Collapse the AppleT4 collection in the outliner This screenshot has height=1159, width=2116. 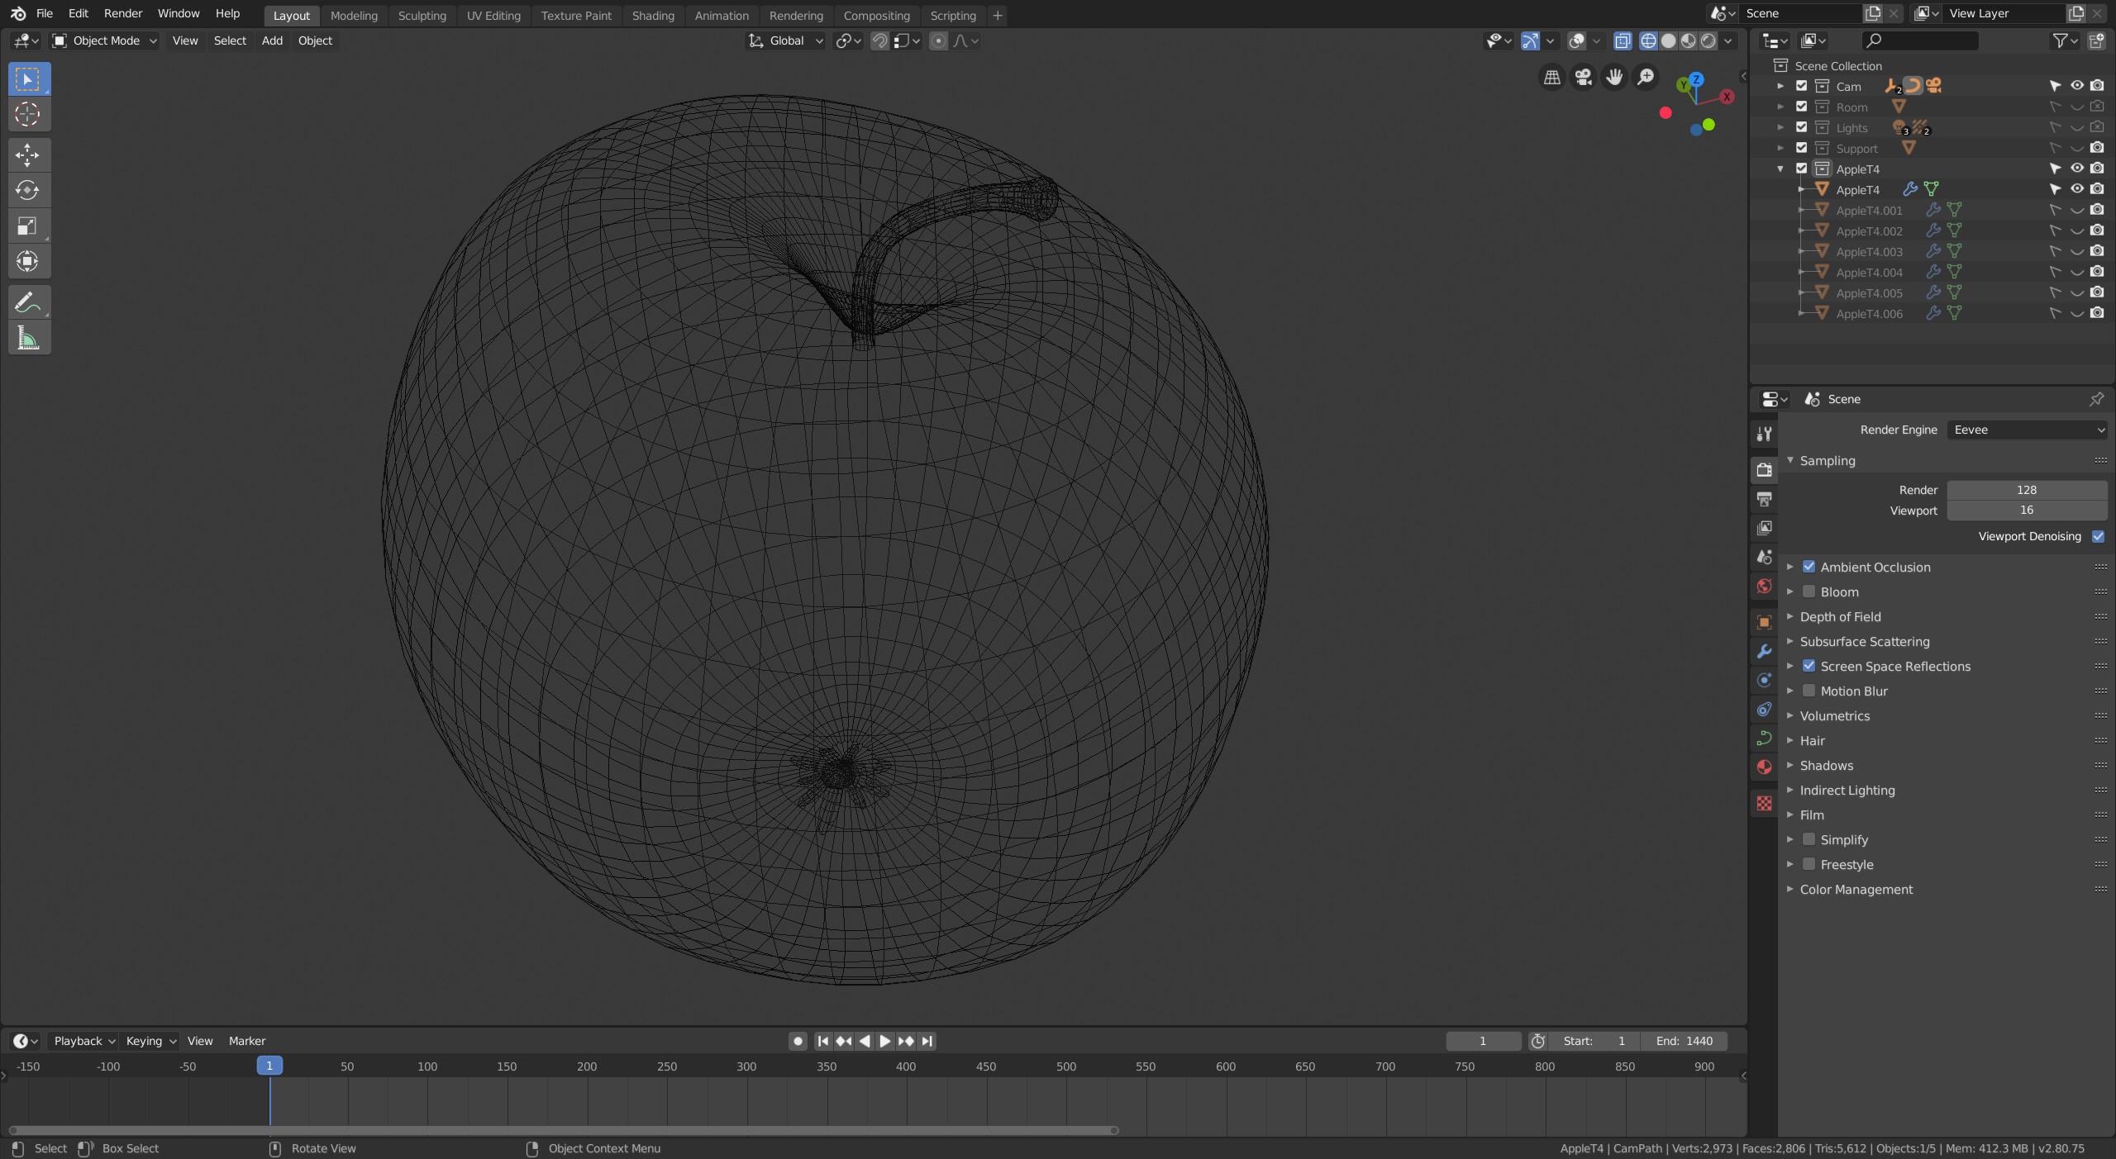pyautogui.click(x=1779, y=168)
